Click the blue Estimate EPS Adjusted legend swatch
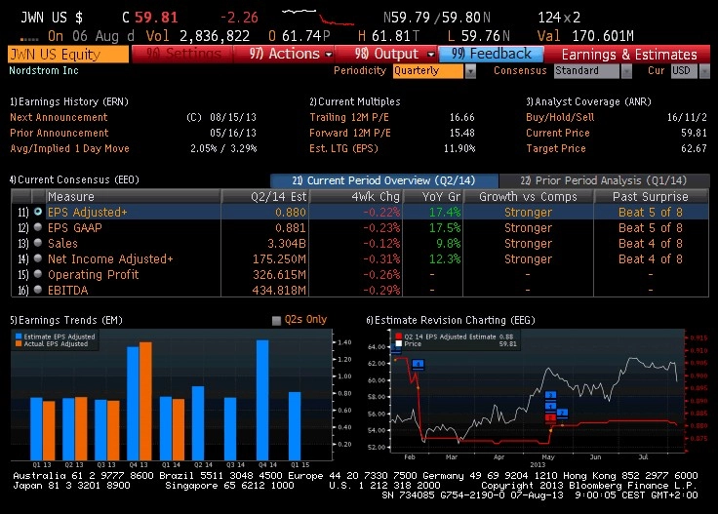This screenshot has width=718, height=514. tap(19, 336)
